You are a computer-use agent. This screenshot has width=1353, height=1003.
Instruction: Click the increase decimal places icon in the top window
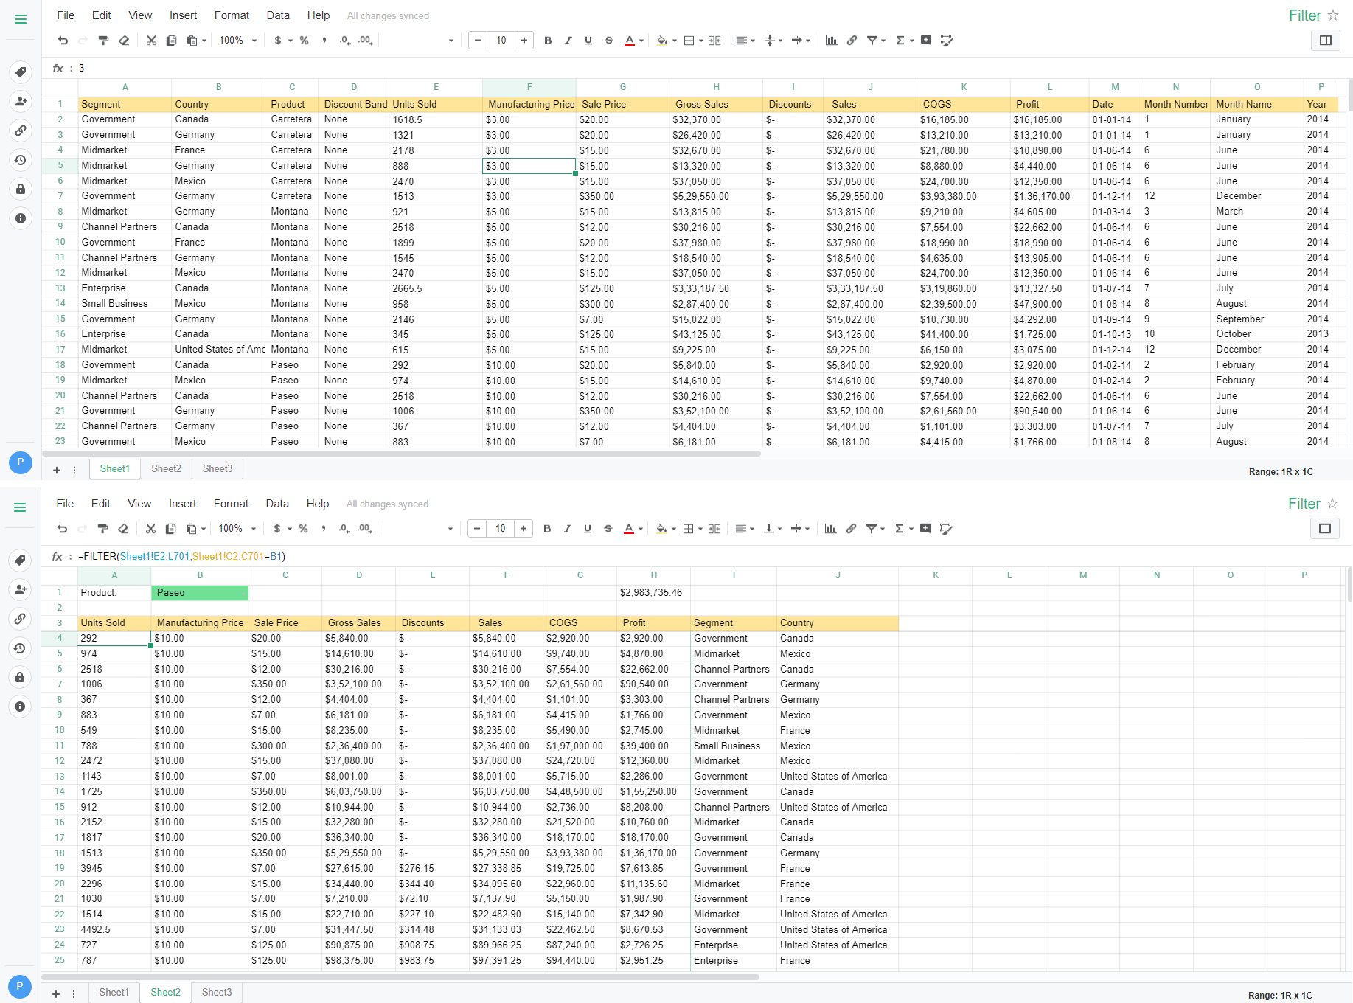point(365,41)
